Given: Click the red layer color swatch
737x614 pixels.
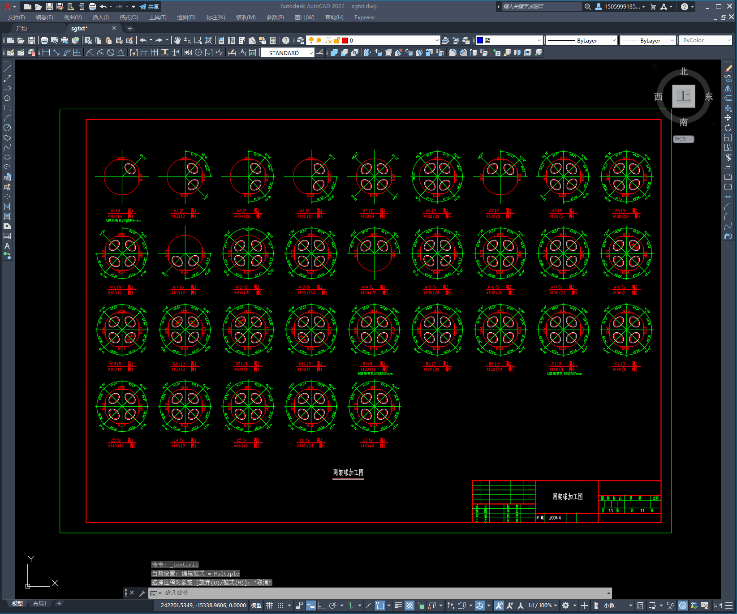Looking at the screenshot, I should (345, 40).
